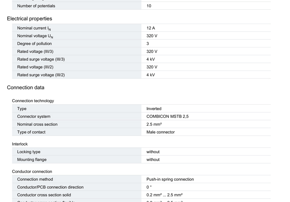The image size is (290, 202).
Task: Click the Push-in spring connection value
Action: (x=170, y=179)
